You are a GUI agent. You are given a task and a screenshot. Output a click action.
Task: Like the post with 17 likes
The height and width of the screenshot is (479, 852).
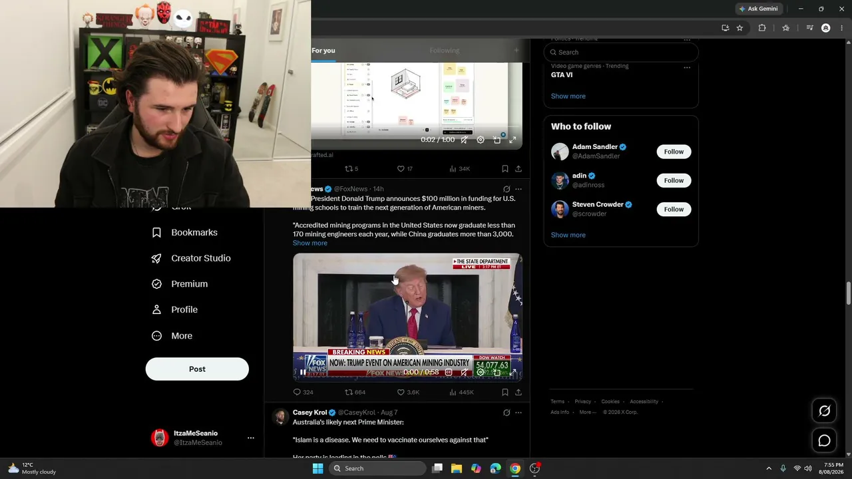[x=405, y=169]
